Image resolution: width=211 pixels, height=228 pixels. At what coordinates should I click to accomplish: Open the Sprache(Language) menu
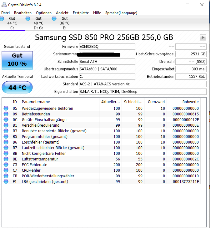(121, 13)
